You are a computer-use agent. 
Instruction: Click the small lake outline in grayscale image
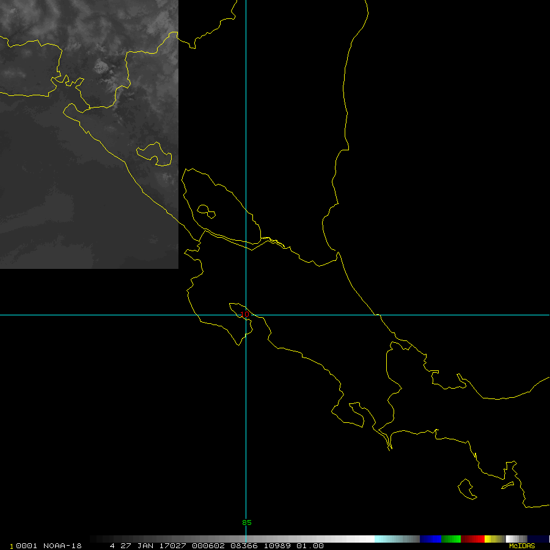(155, 153)
